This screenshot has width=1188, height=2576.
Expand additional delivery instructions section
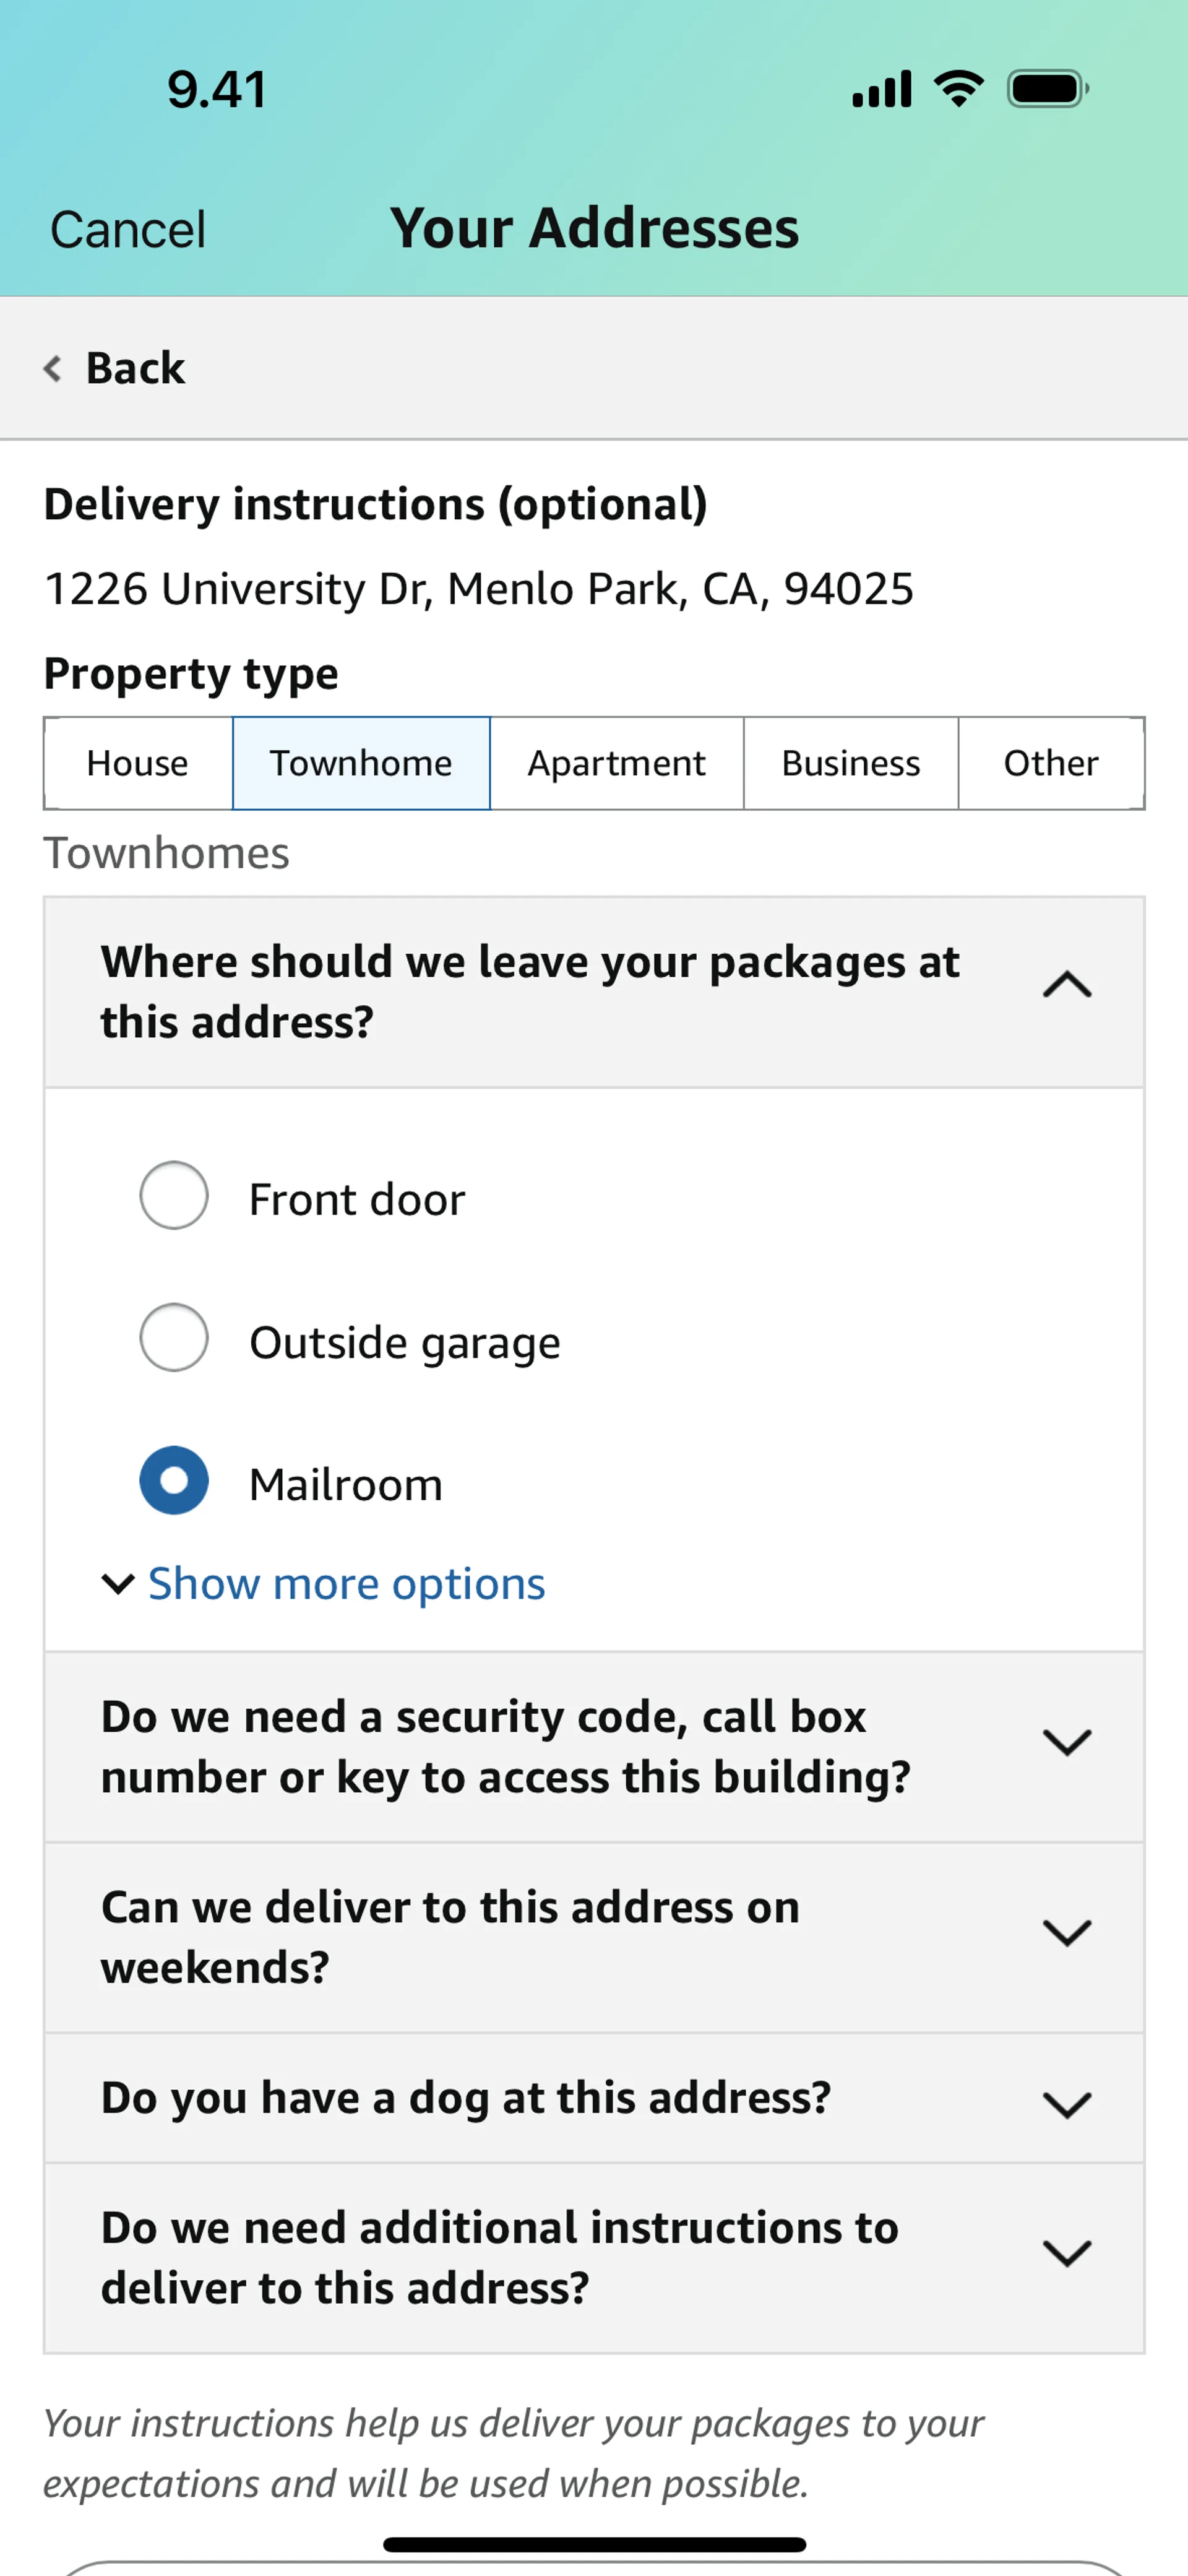(594, 2258)
